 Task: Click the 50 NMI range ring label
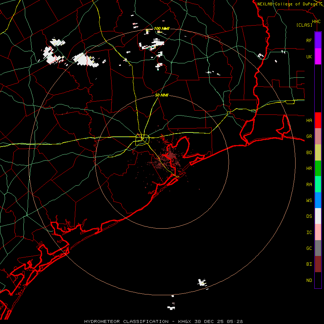click(x=162, y=95)
